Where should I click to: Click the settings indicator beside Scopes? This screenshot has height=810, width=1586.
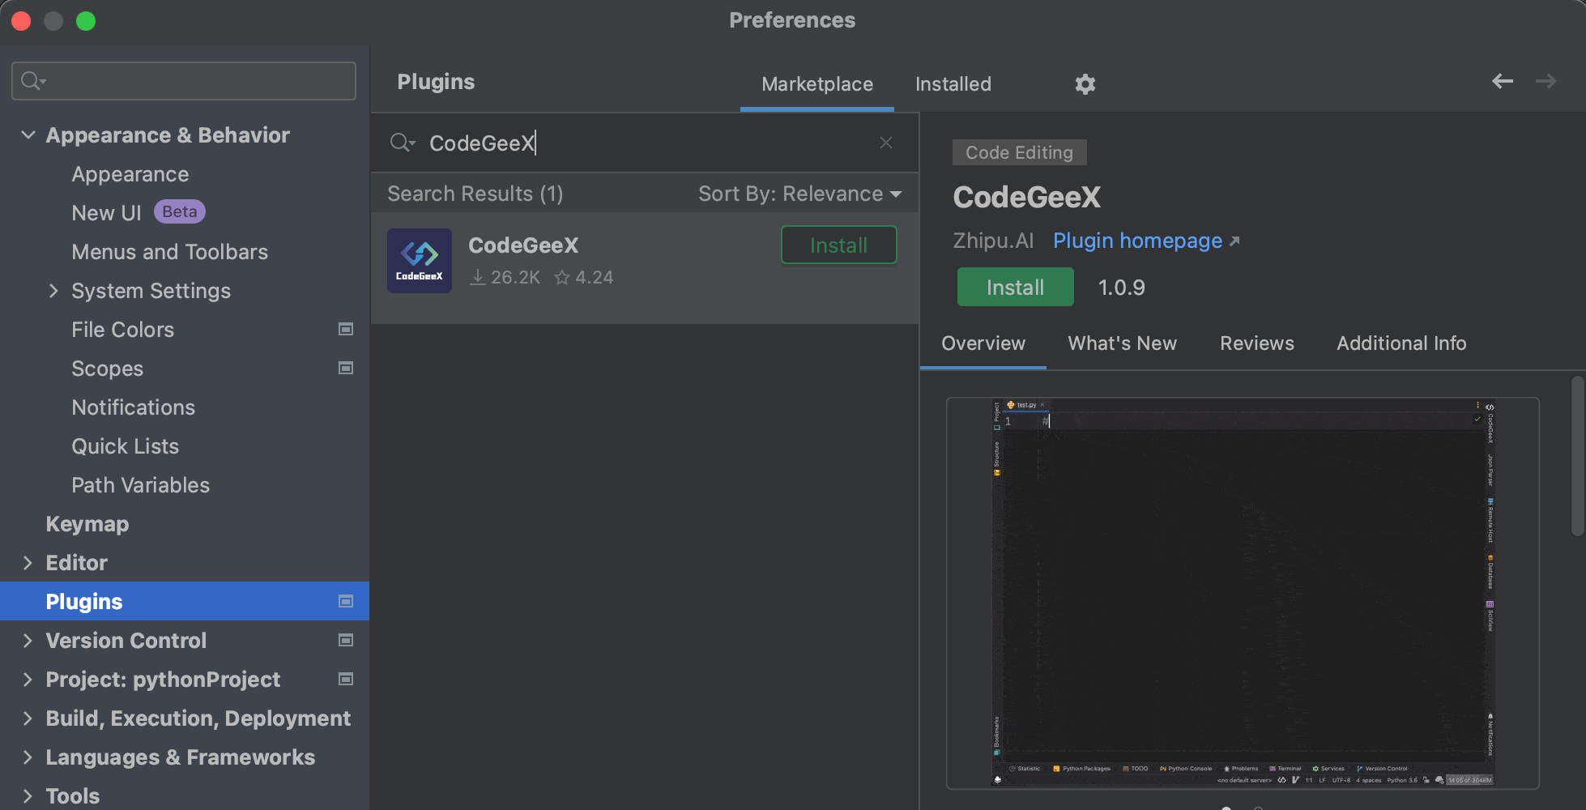click(x=346, y=368)
